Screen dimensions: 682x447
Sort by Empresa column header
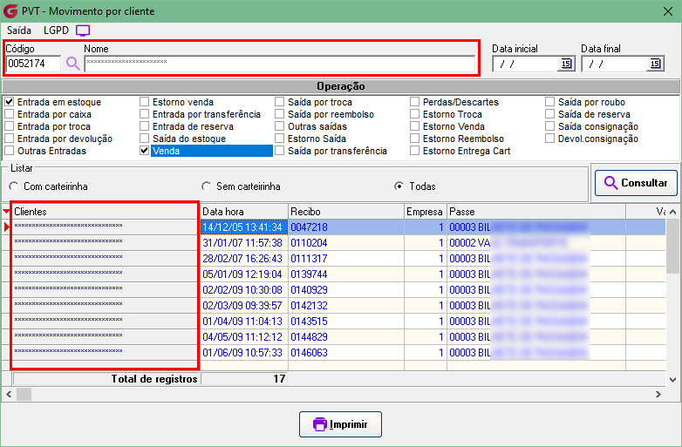[426, 212]
